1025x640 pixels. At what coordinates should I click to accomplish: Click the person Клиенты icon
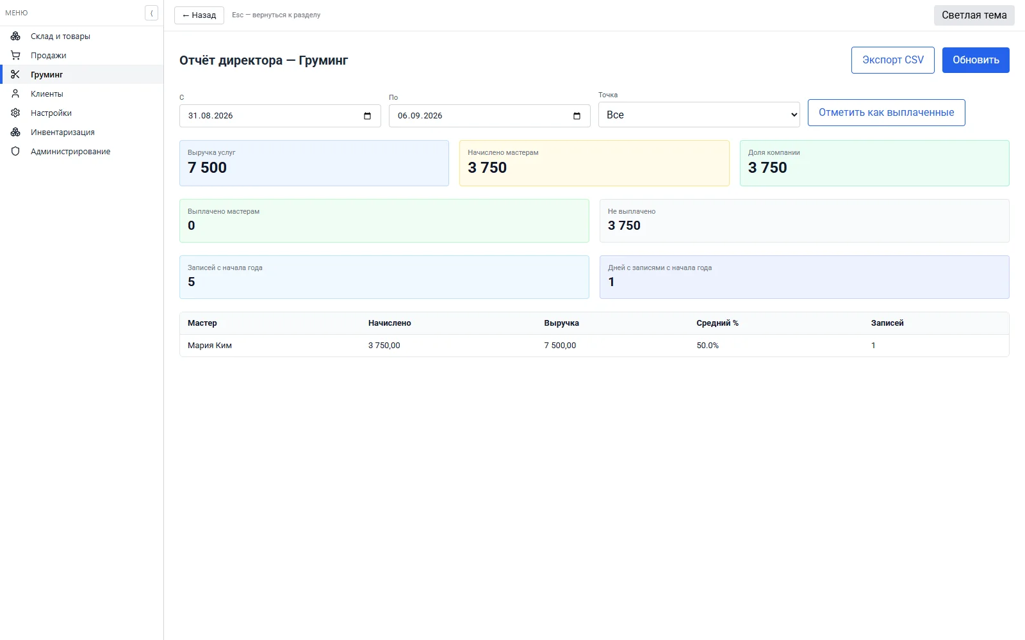pyautogui.click(x=15, y=94)
